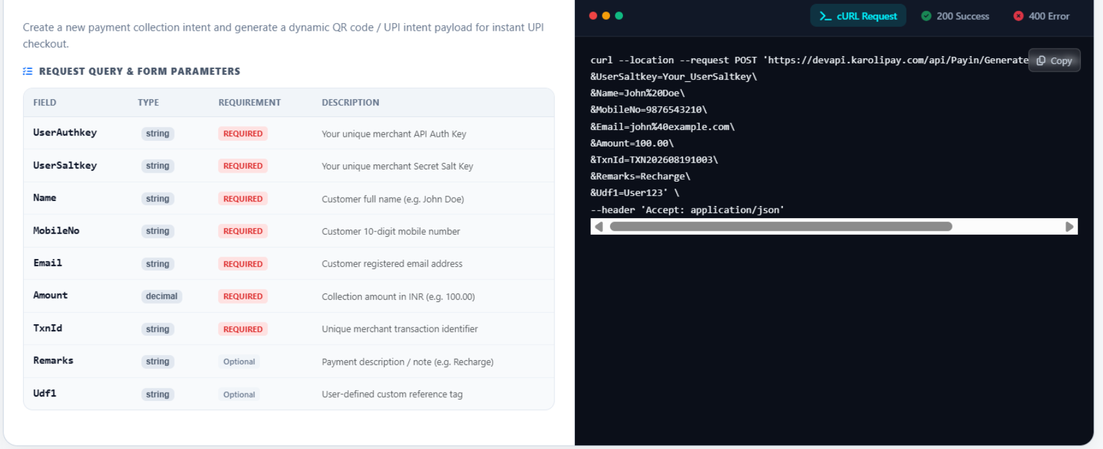Open the 200 Success response tab
The width and height of the screenshot is (1103, 449).
click(955, 16)
